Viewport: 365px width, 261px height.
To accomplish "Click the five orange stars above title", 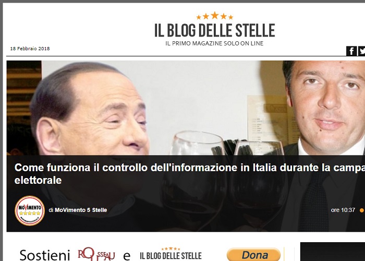I will (215, 16).
